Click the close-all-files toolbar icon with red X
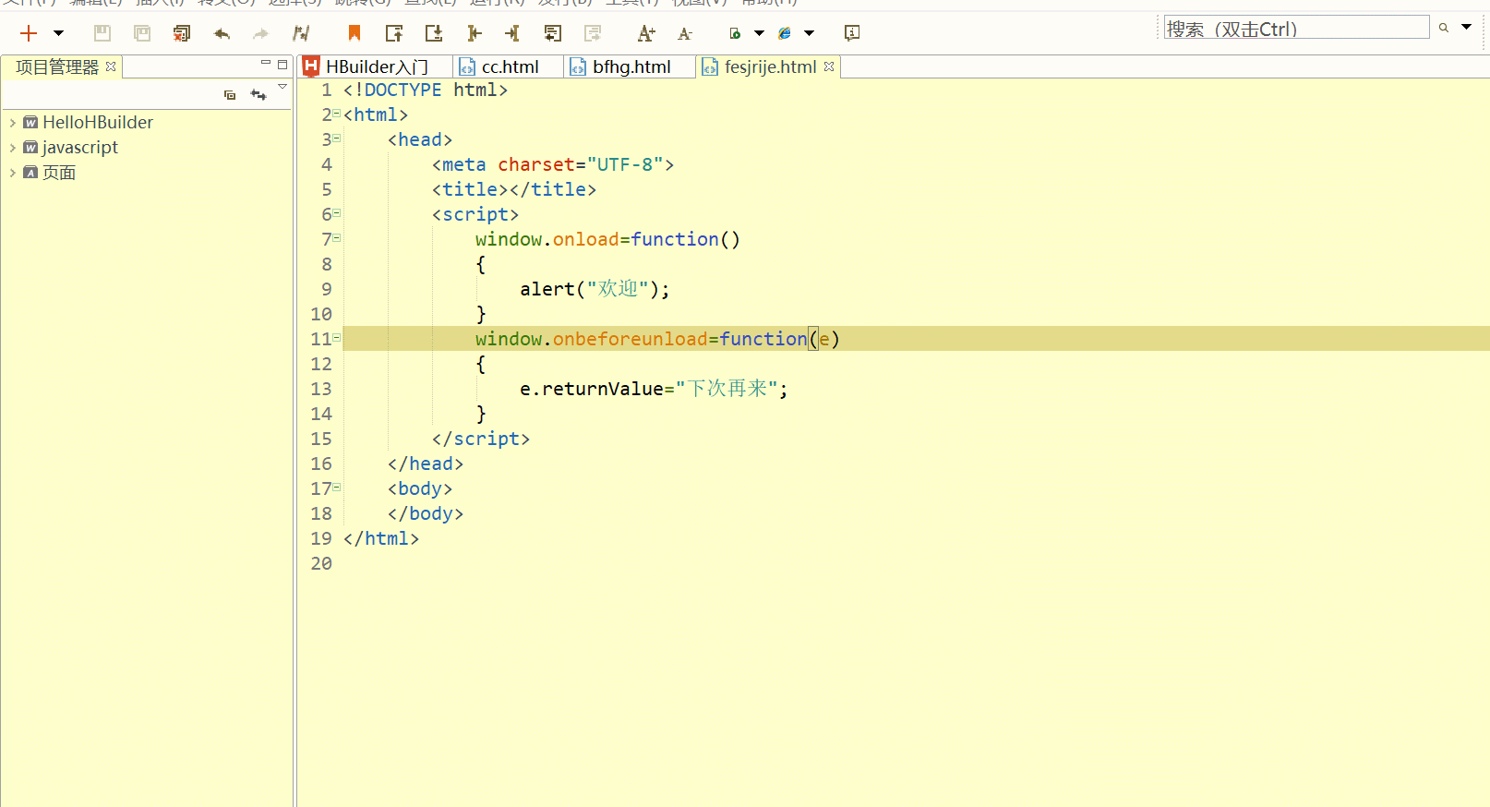 (x=182, y=33)
